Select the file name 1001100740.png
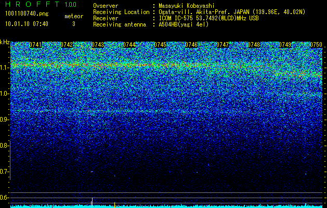The image size is (327, 208). [27, 14]
